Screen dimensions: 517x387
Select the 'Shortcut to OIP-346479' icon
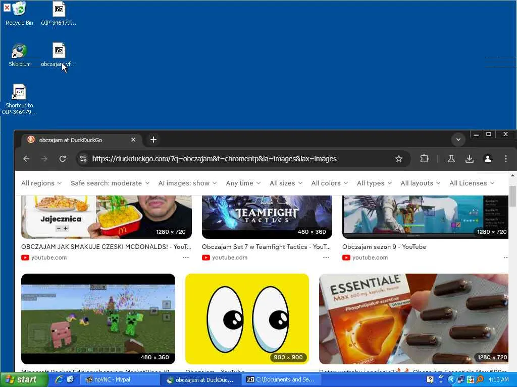(19, 99)
